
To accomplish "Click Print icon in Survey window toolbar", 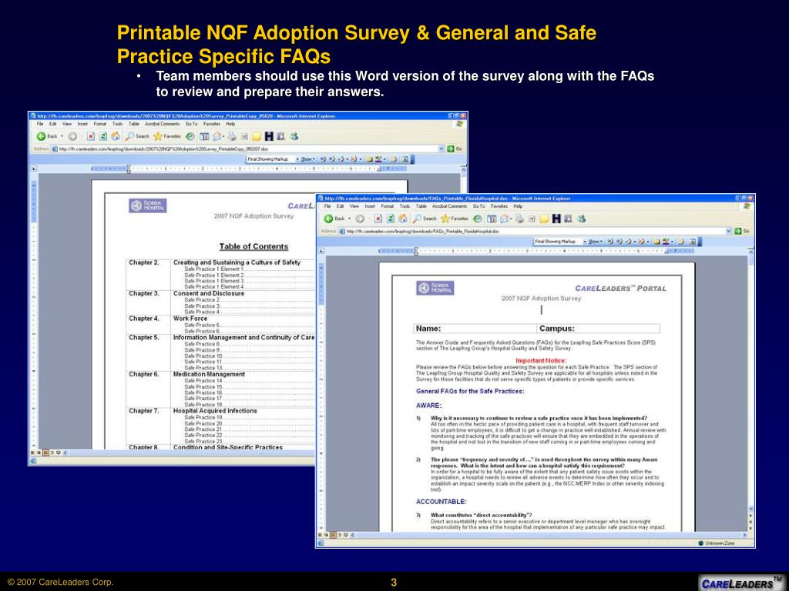I will [x=231, y=136].
